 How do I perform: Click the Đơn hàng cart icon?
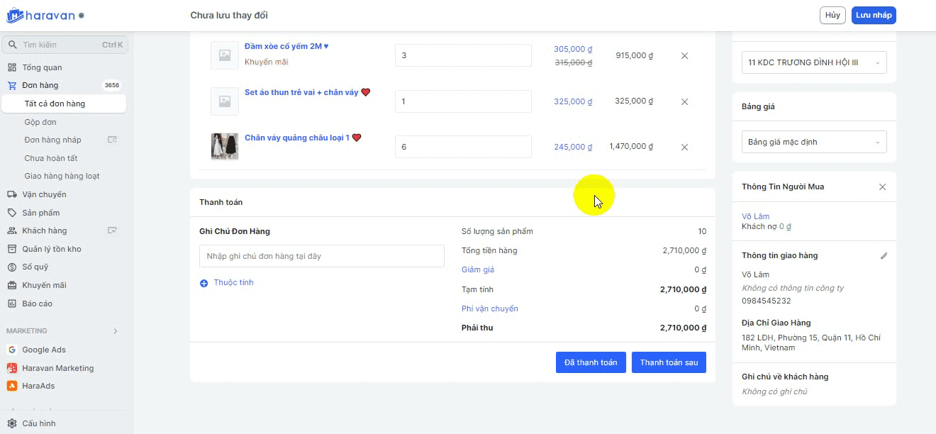11,85
